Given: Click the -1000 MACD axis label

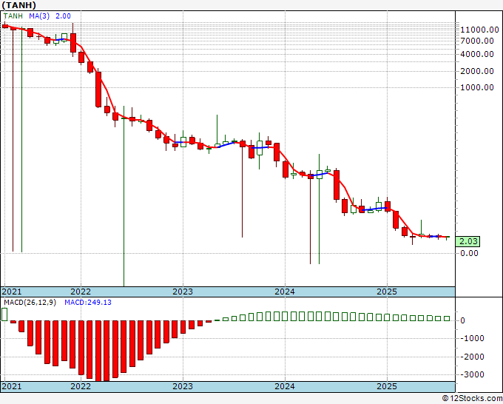Looking at the screenshot, I should 473,338.
